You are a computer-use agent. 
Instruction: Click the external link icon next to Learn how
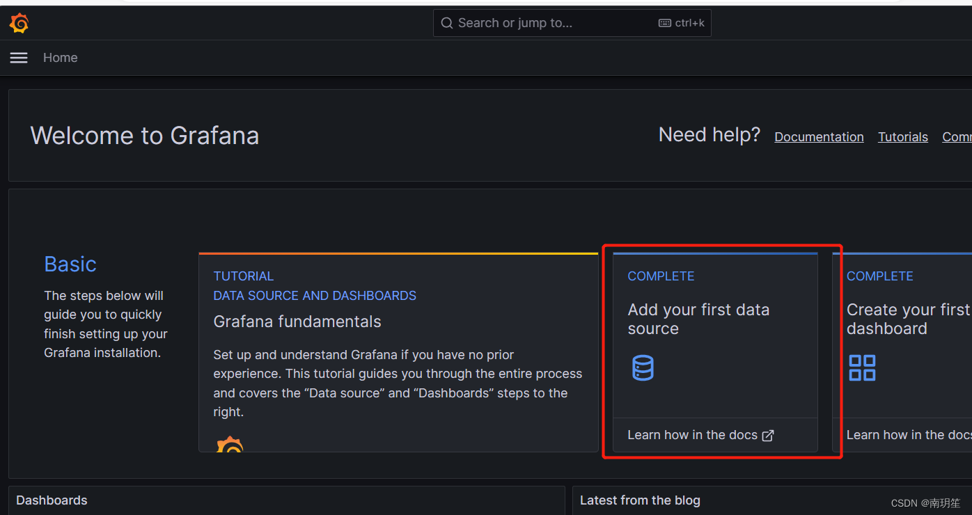coord(768,434)
